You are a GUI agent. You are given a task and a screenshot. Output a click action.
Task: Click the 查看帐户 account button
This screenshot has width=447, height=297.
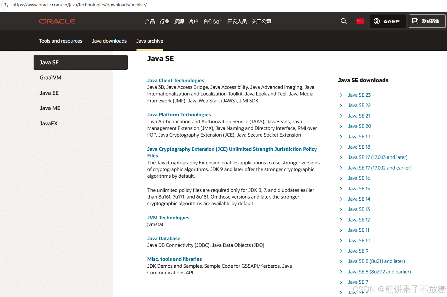(387, 21)
